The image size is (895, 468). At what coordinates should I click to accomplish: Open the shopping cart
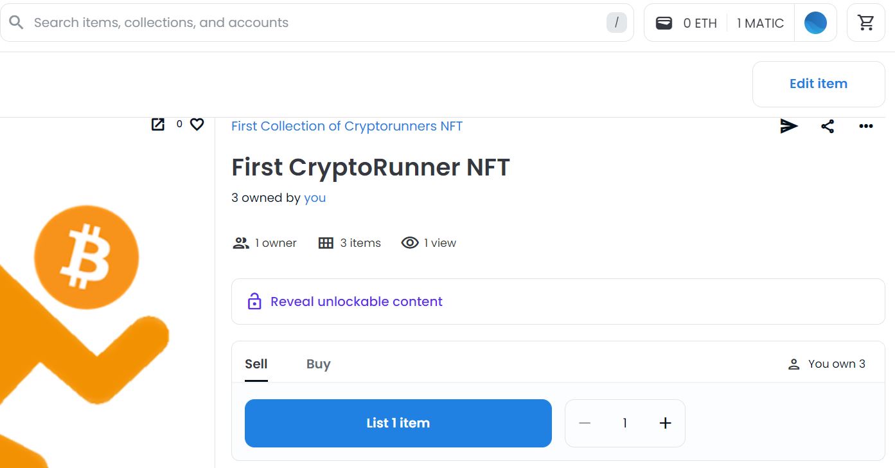866,23
